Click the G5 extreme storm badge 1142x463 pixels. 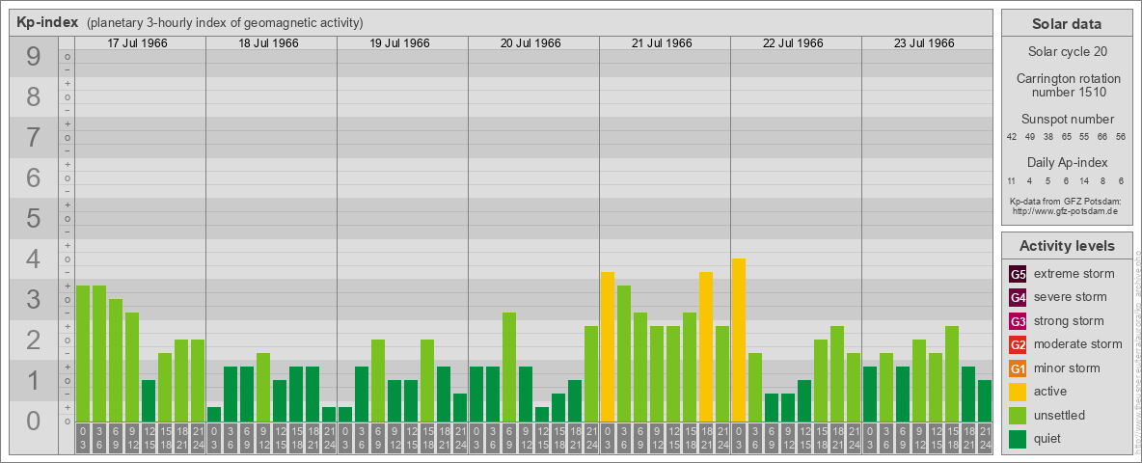pos(1018,274)
